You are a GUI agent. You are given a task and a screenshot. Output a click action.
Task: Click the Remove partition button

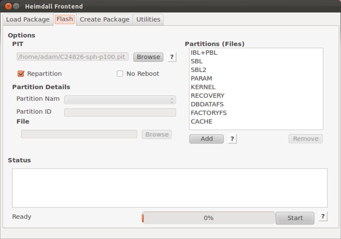click(305, 139)
